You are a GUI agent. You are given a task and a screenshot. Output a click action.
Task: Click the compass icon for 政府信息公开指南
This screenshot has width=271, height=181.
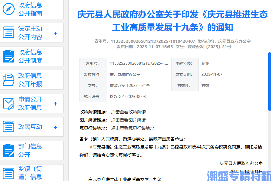[9, 9]
